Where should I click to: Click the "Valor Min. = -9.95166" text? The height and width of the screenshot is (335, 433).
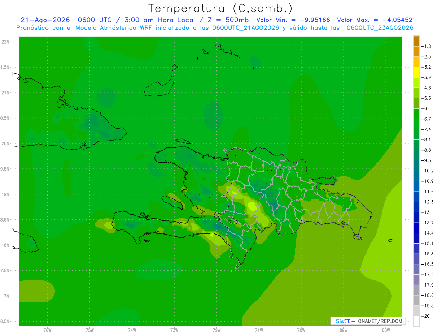click(x=293, y=20)
